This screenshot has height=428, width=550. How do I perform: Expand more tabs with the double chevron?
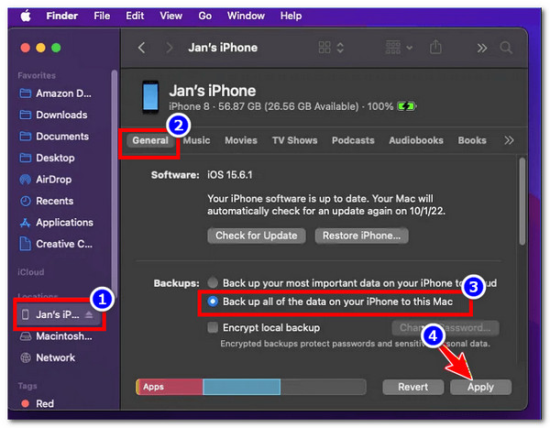(x=510, y=140)
